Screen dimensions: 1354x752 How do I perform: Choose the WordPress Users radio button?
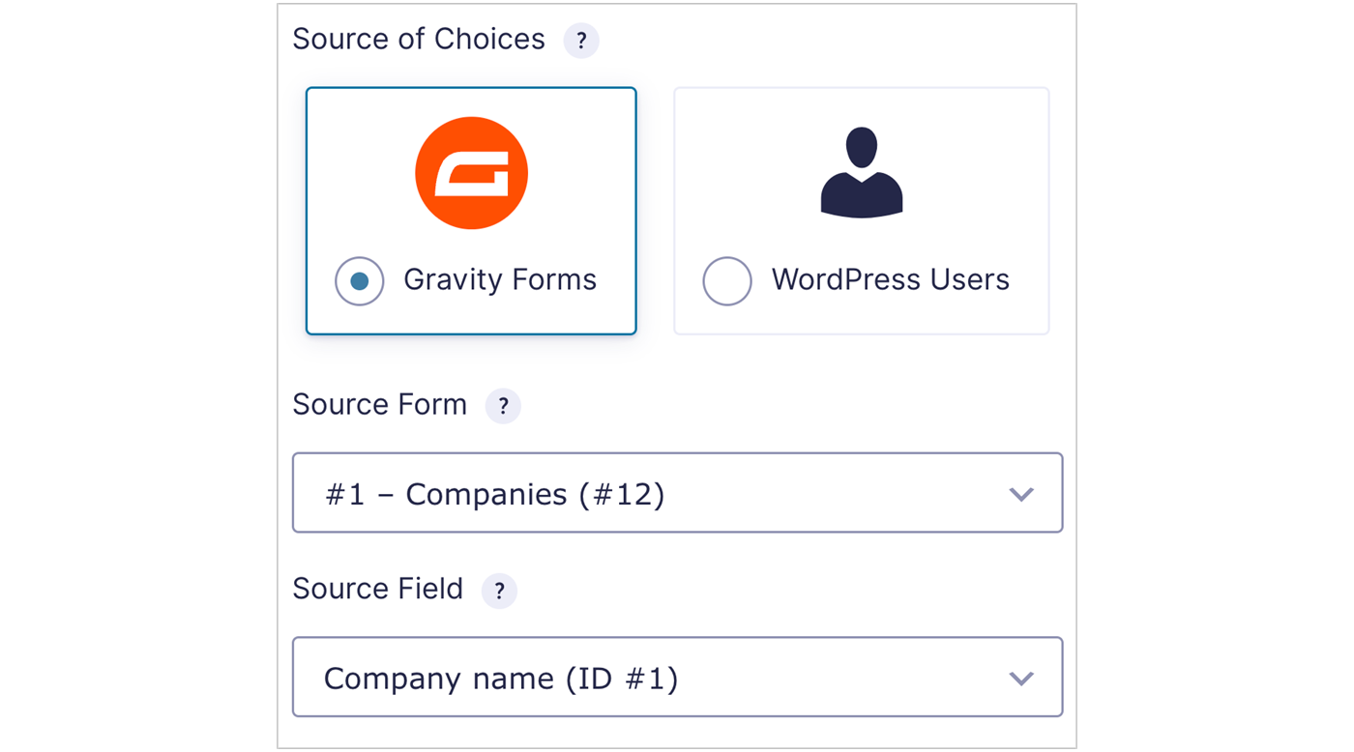click(727, 281)
